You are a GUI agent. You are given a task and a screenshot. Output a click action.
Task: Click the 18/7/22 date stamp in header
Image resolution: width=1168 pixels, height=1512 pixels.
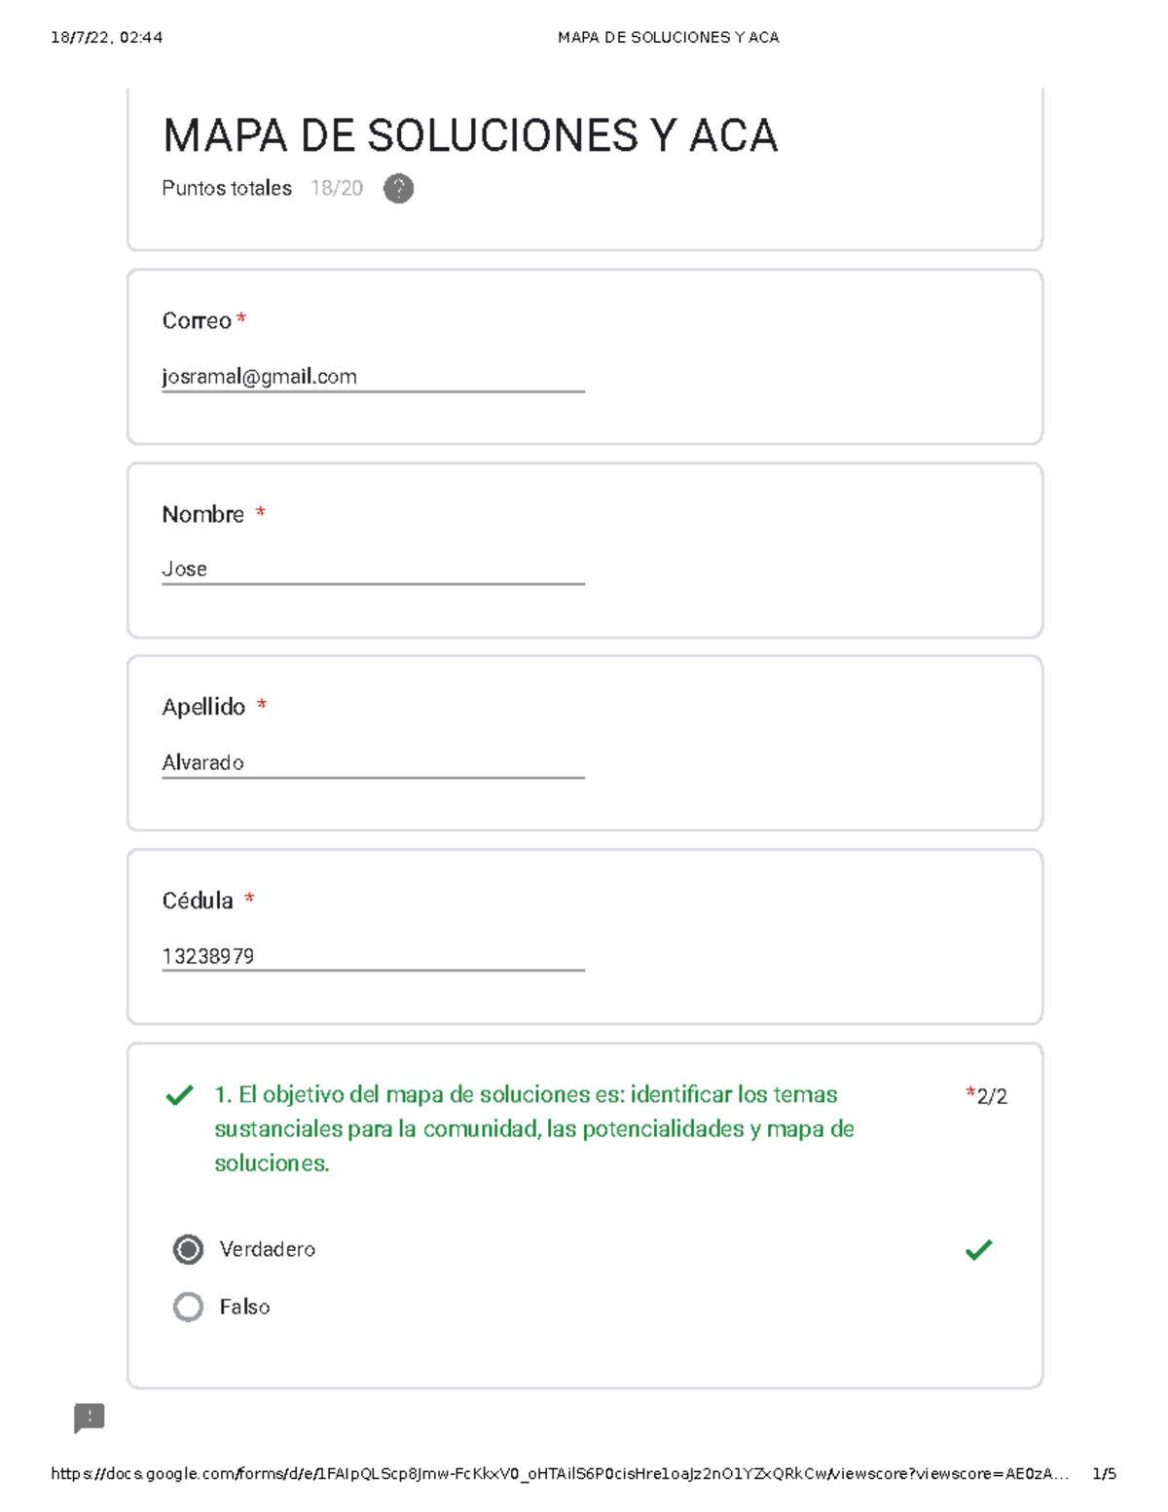point(106,38)
